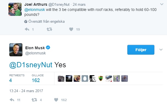Like Joel Arthurs' tweet with 19 likes

click(x=71, y=29)
